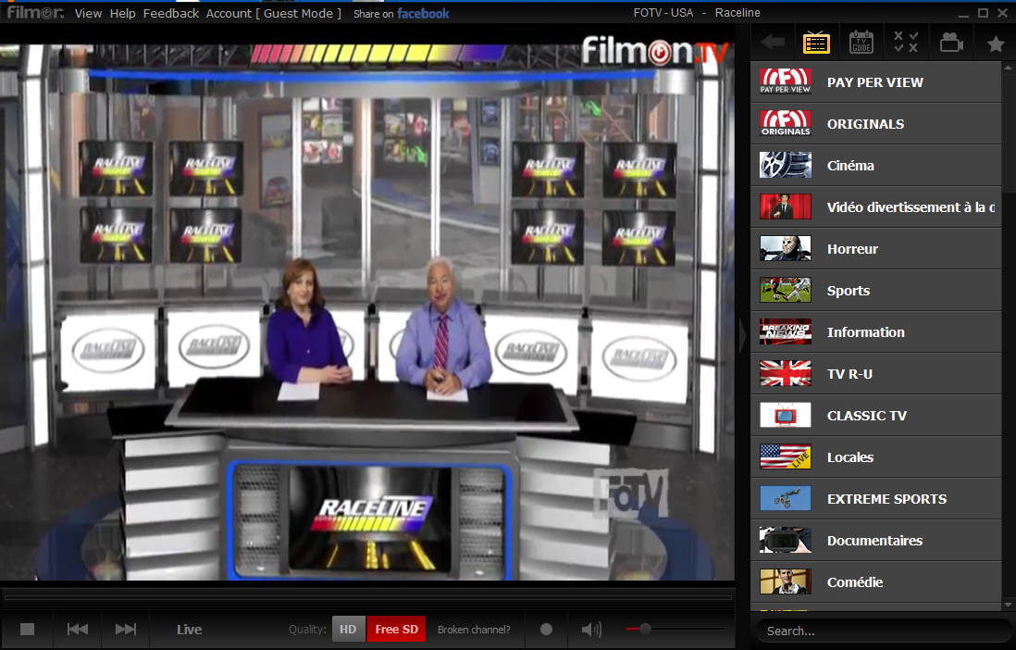Collapse the channel panel with the side arrow
1016x650 pixels.
tap(742, 335)
